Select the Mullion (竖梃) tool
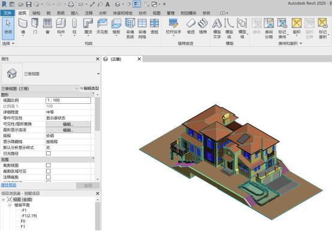 [155, 26]
